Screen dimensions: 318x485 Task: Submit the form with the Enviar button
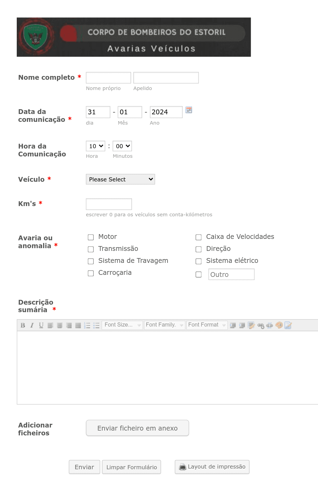tap(84, 467)
